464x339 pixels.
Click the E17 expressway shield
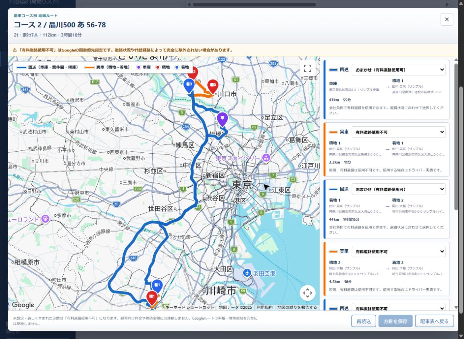(95, 82)
